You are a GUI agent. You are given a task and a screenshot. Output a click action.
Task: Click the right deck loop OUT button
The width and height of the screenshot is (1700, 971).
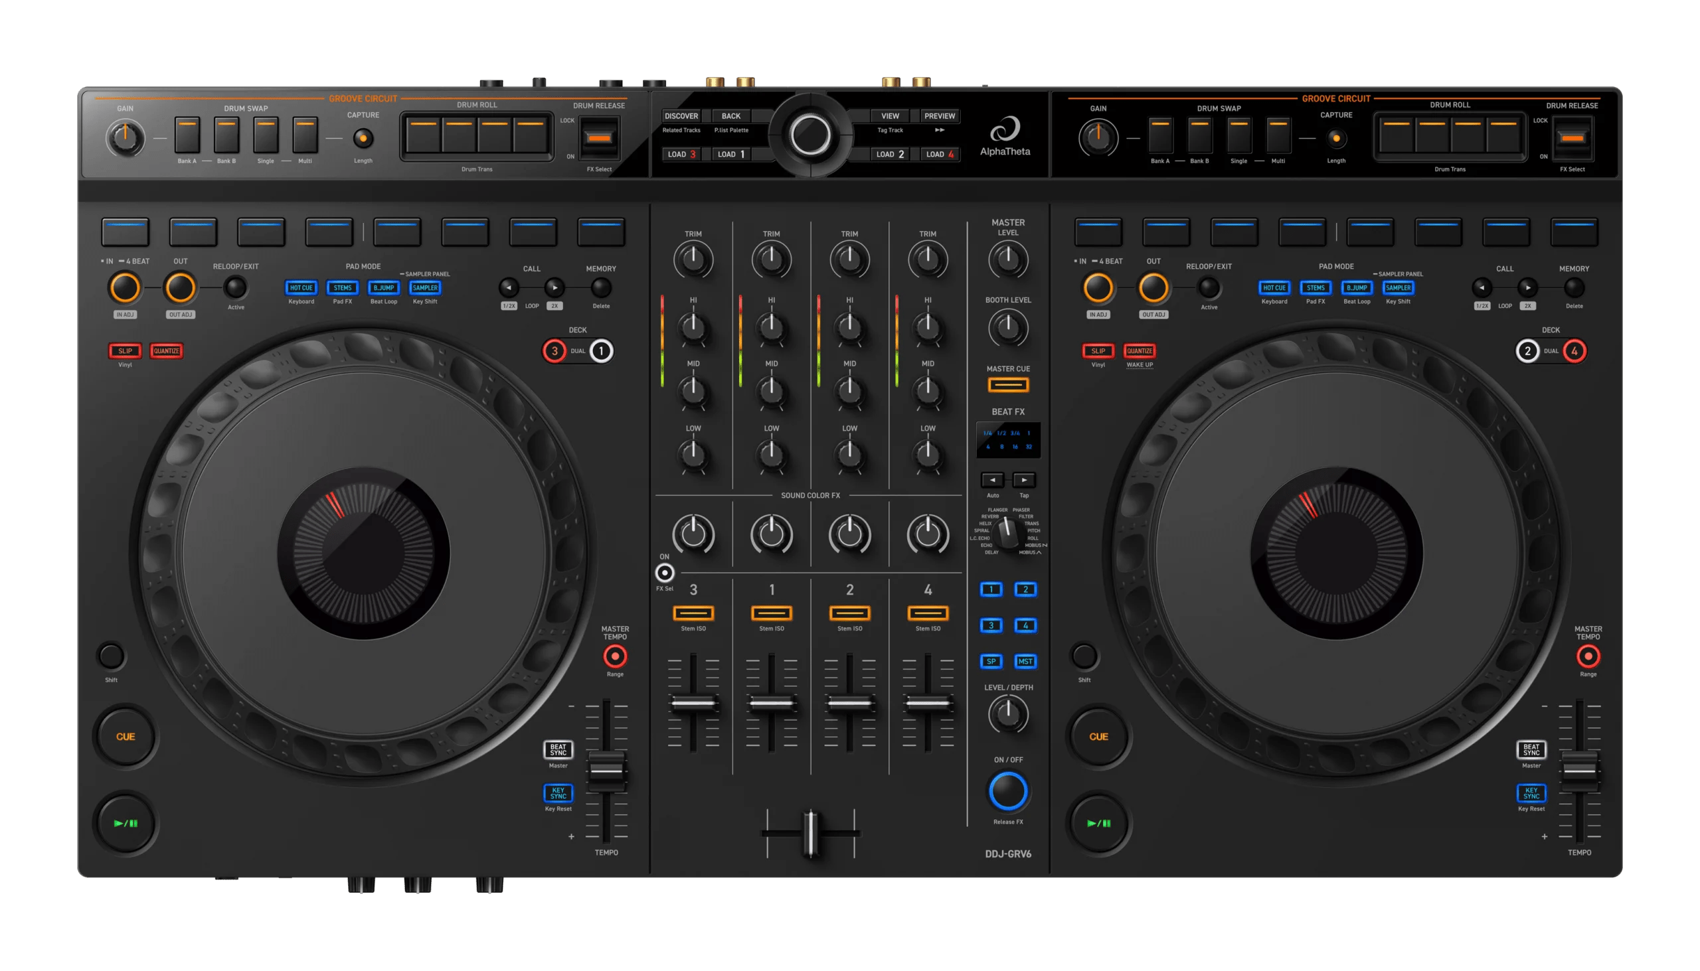pyautogui.click(x=1153, y=288)
